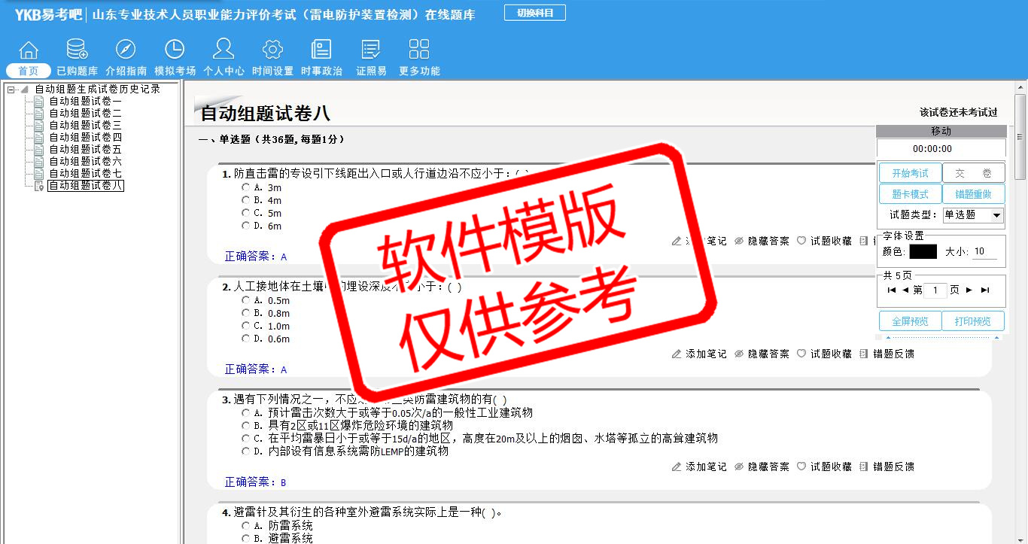
Task: Choose option D 内部设有信息系统 for question 3
Action: point(245,451)
